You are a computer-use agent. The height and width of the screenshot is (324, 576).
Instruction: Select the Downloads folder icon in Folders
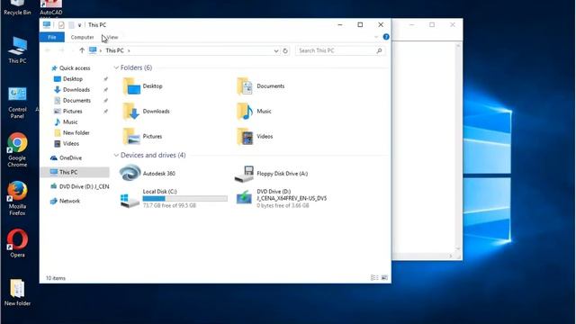131,112
